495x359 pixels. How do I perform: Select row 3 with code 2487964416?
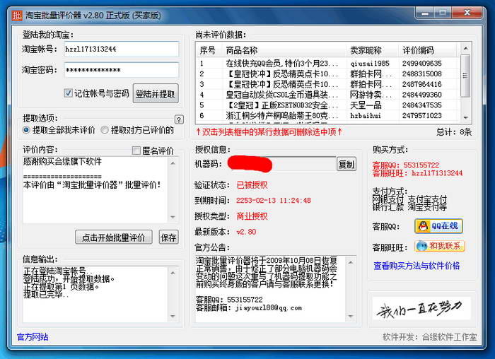327,84
